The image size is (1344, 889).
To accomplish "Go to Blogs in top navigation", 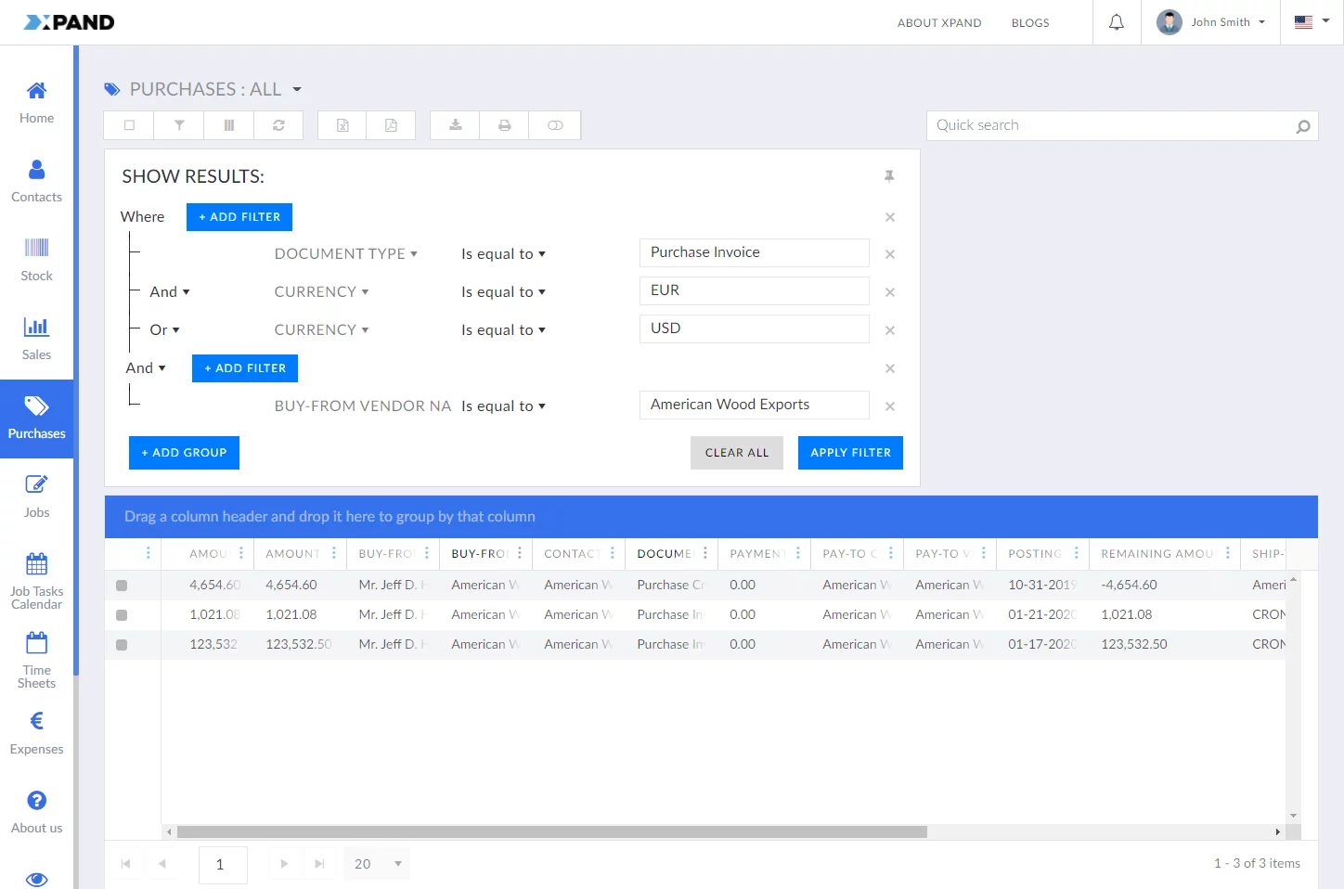I will click(1029, 23).
